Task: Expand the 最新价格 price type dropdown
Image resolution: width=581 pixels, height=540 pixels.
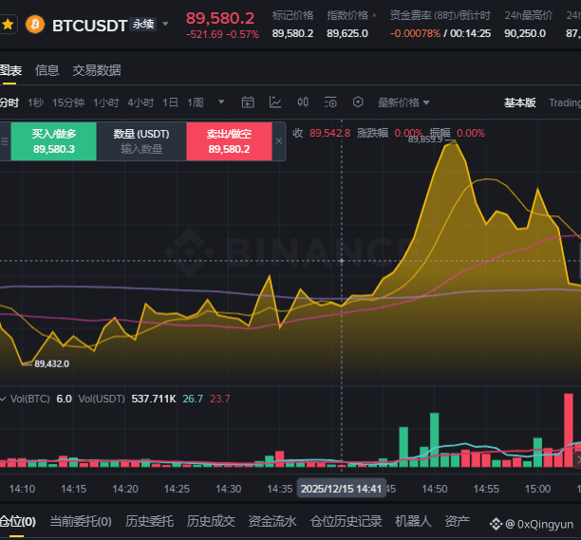Action: tap(403, 102)
